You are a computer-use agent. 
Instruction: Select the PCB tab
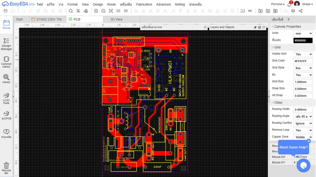point(85,19)
